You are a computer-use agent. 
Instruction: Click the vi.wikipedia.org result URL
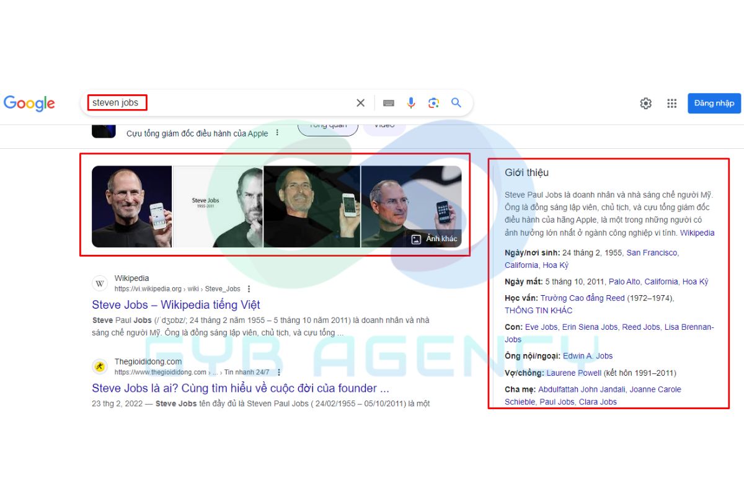pos(177,289)
